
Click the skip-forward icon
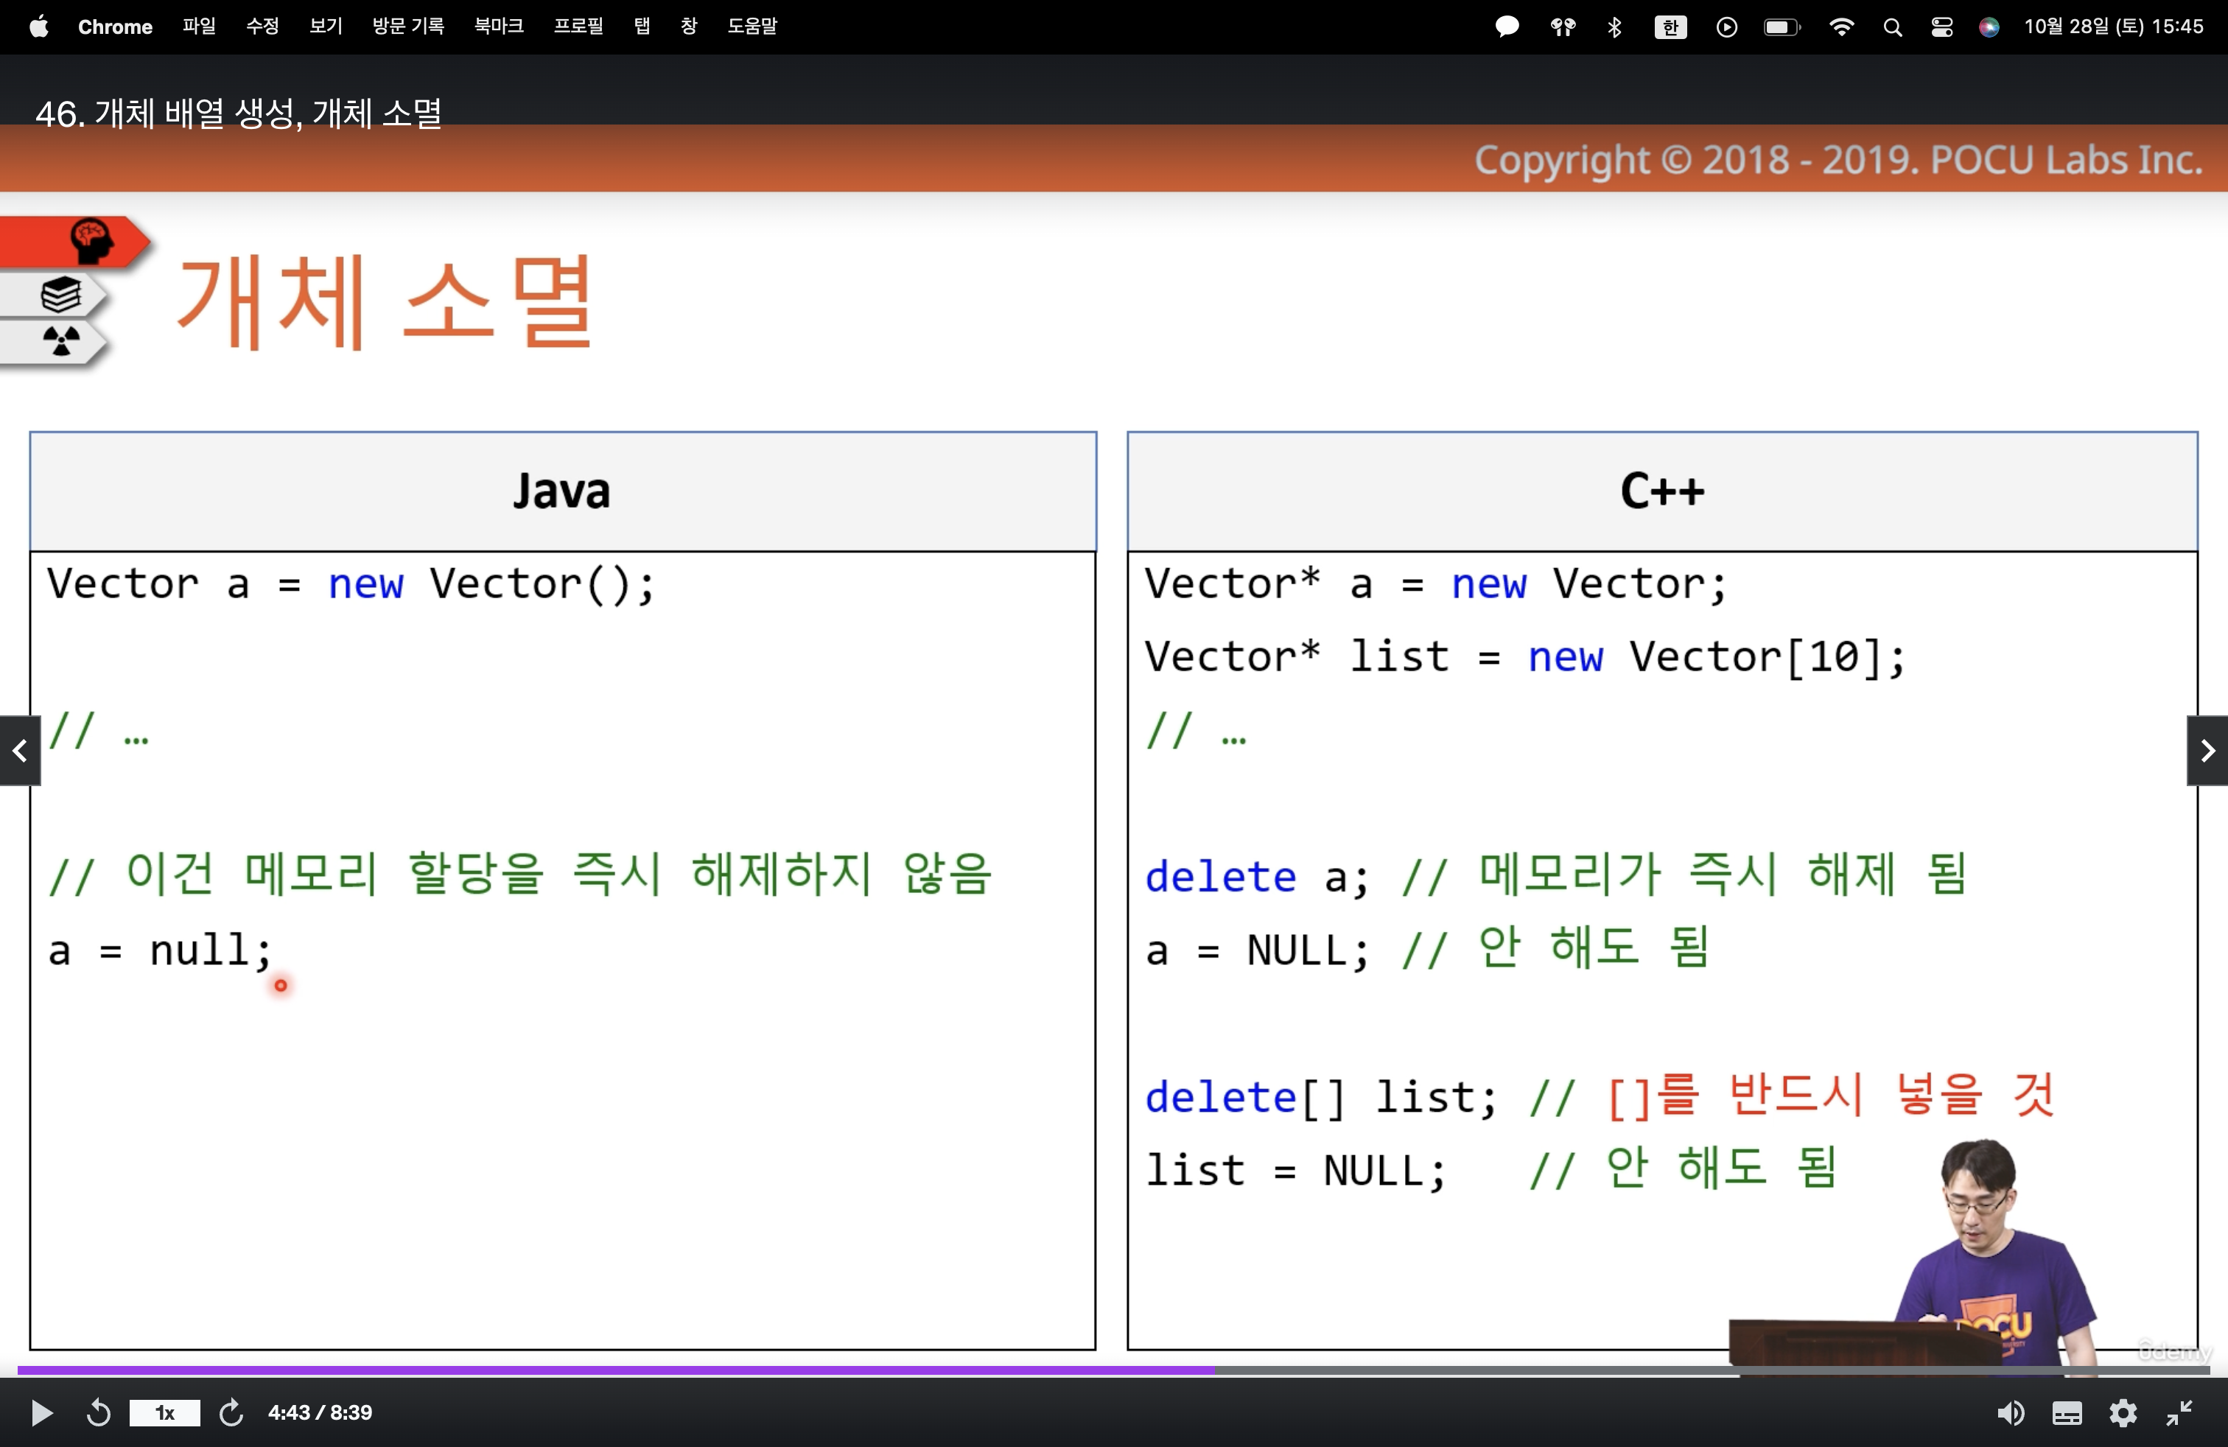click(x=231, y=1412)
